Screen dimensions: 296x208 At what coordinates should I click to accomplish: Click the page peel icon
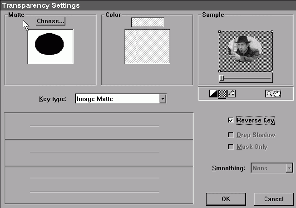click(x=231, y=94)
